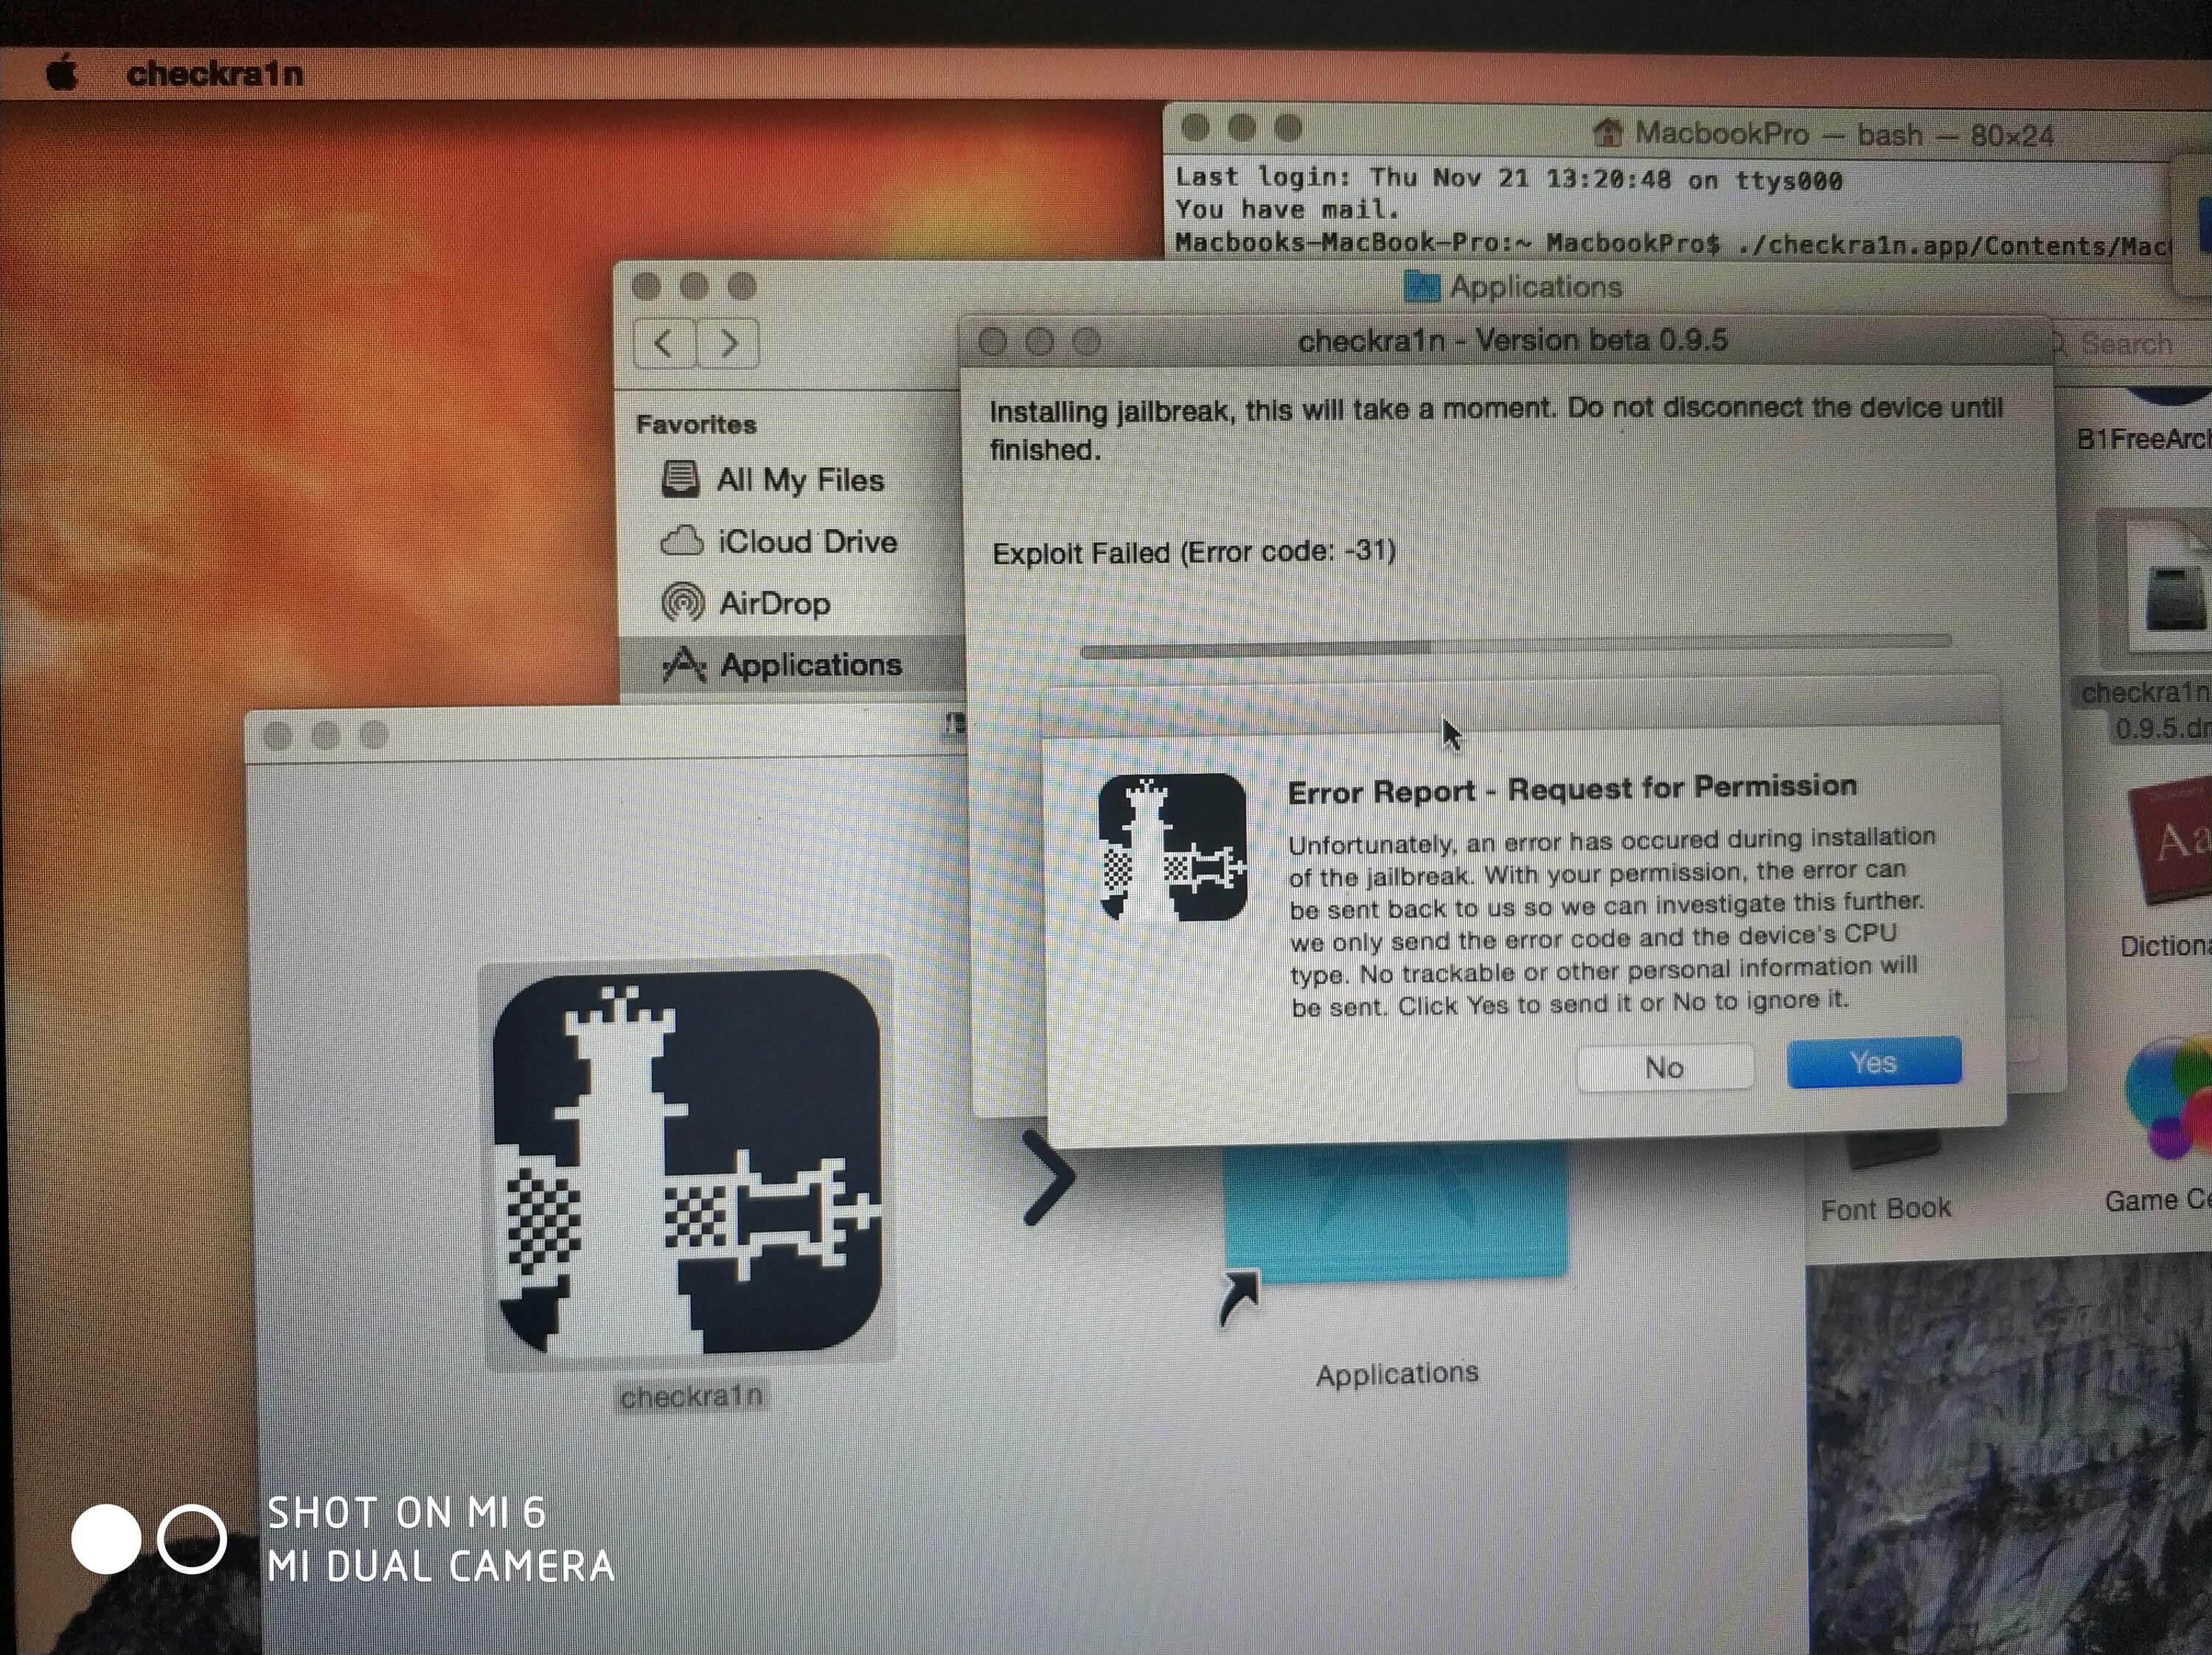The width and height of the screenshot is (2212, 1655).
Task: Click the Error Report - Request for Permission heading
Action: tap(1572, 789)
